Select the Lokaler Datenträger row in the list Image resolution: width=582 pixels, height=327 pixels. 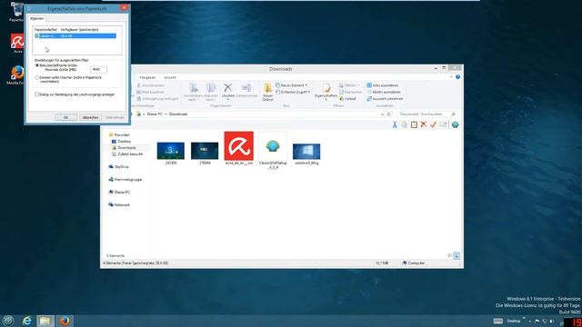click(x=75, y=36)
